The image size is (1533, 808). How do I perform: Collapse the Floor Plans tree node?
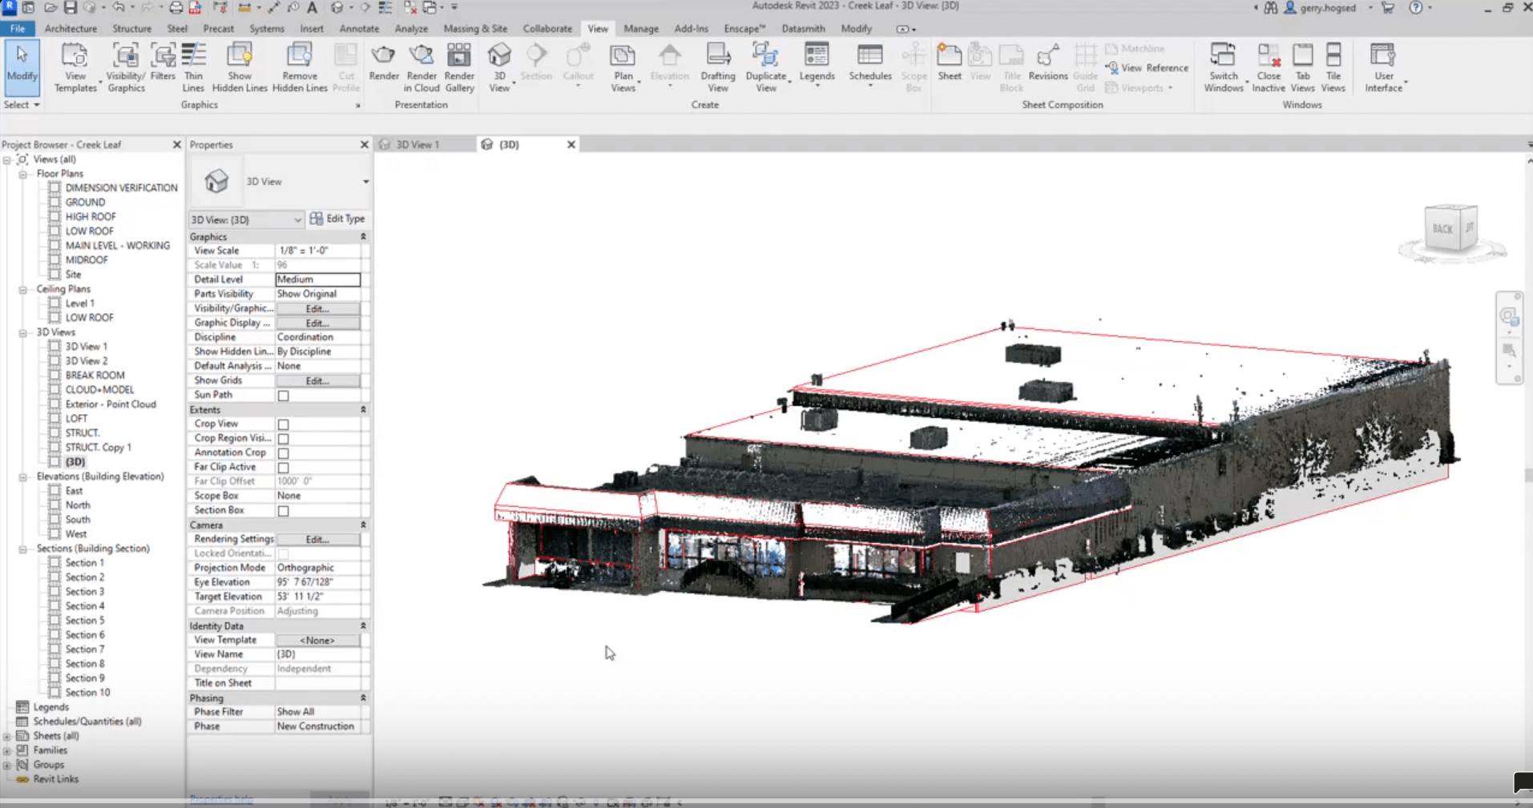(23, 174)
